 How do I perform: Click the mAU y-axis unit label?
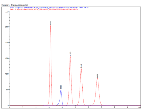pos(7,12)
